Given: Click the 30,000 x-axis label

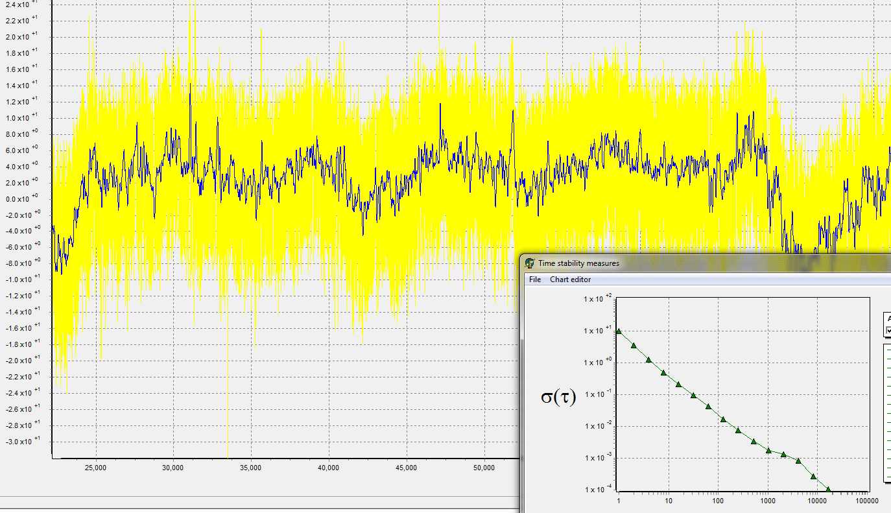Looking at the screenshot, I should click(173, 468).
